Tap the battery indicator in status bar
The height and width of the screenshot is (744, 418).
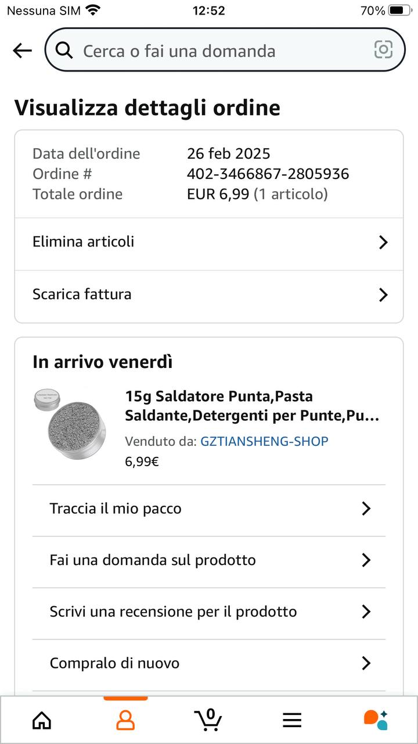coord(400,10)
